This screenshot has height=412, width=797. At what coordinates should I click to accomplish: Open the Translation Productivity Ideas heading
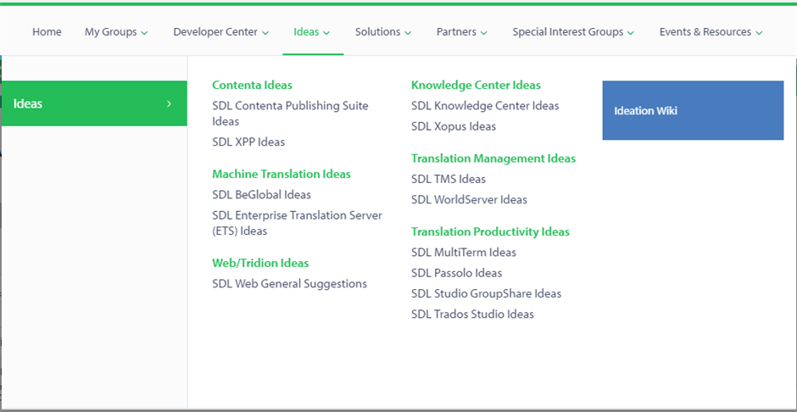491,231
